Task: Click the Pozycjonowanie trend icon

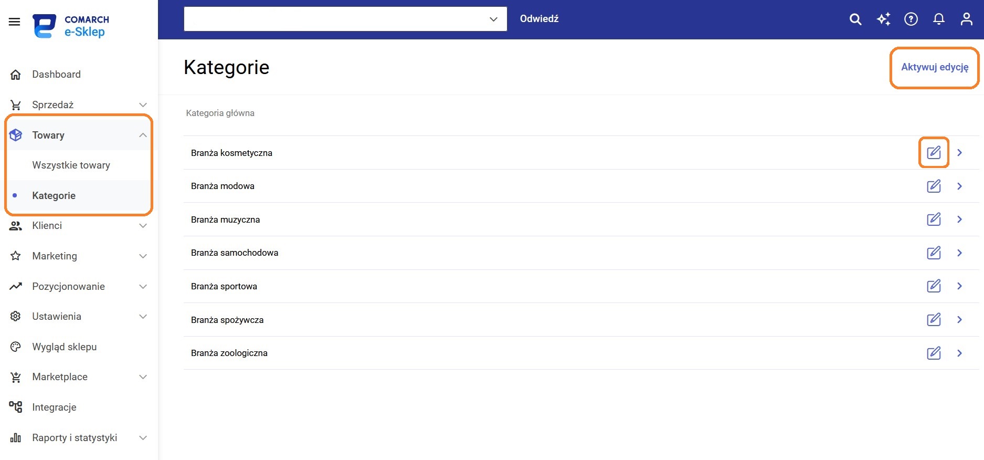Action: click(x=16, y=286)
